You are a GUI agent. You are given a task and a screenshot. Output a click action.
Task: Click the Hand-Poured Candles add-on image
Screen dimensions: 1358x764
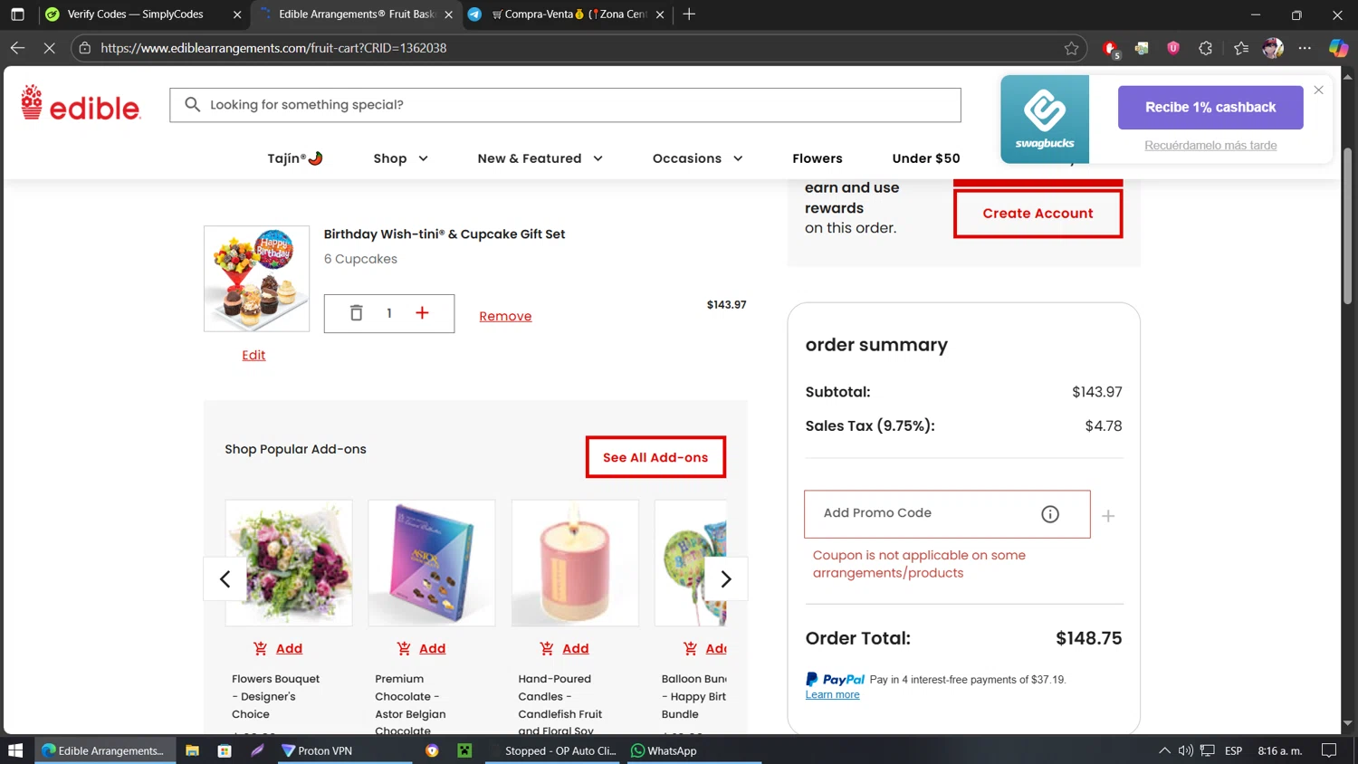(575, 563)
